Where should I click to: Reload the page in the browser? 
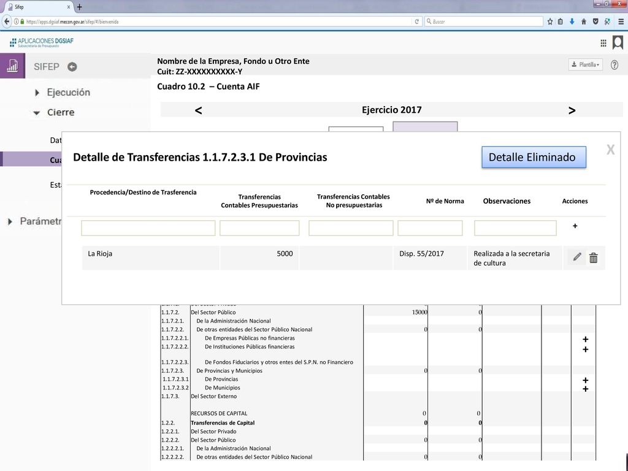click(417, 21)
